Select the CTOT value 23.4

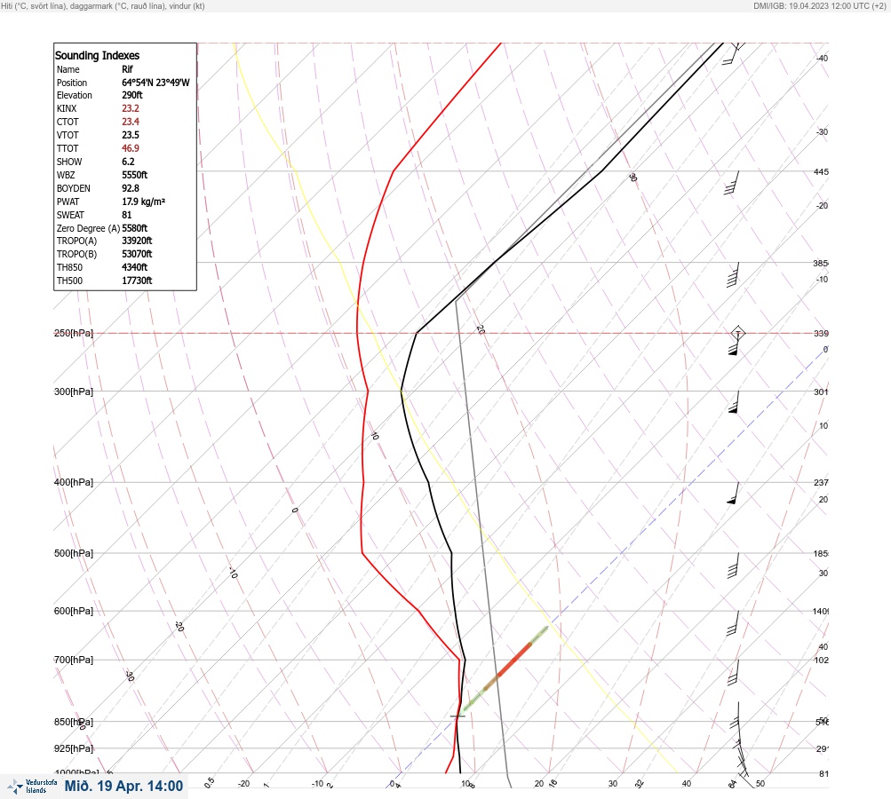(x=131, y=122)
